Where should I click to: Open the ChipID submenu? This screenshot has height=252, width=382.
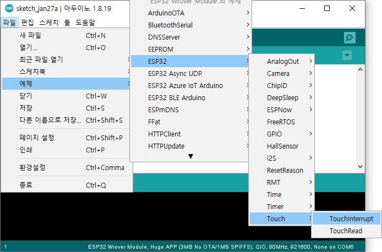[282, 85]
